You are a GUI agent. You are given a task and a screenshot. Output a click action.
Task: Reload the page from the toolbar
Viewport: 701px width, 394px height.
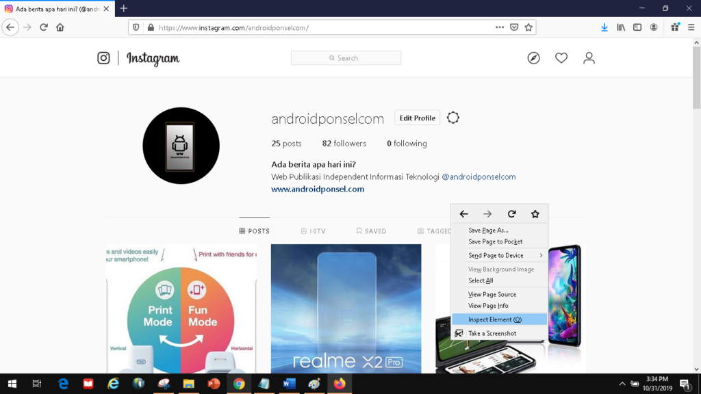(x=44, y=27)
